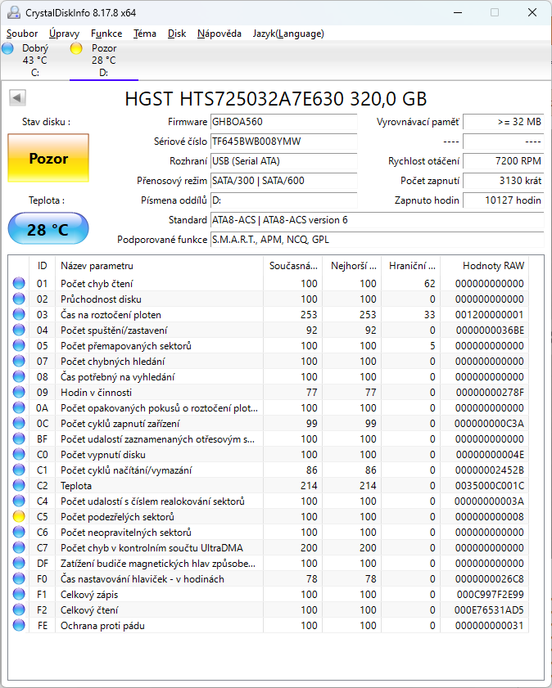552x688 pixels.
Task: Click status dot for 05 Počet přemapovaných sektorů
Action: [19, 346]
